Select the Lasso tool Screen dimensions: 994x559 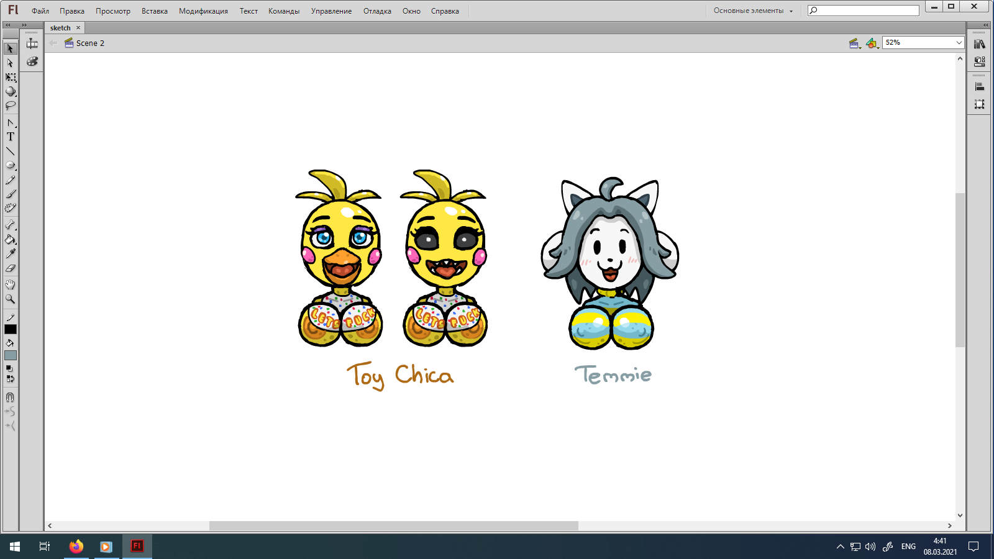click(x=11, y=106)
